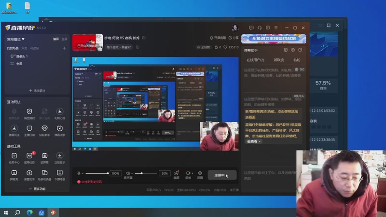Select the 钻粉 tab

(x=297, y=60)
